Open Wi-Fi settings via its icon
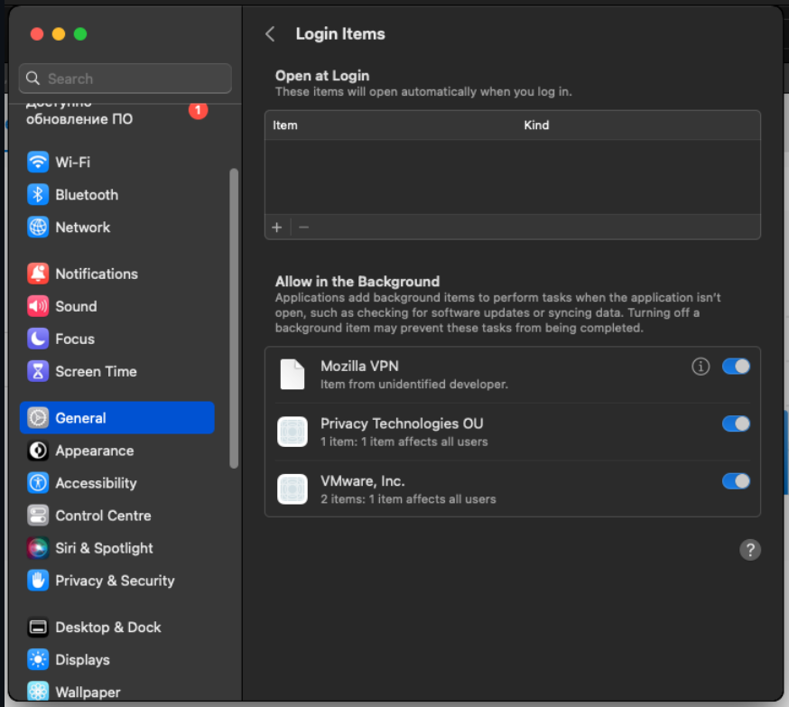Screen dimensions: 789x707 tap(38, 163)
